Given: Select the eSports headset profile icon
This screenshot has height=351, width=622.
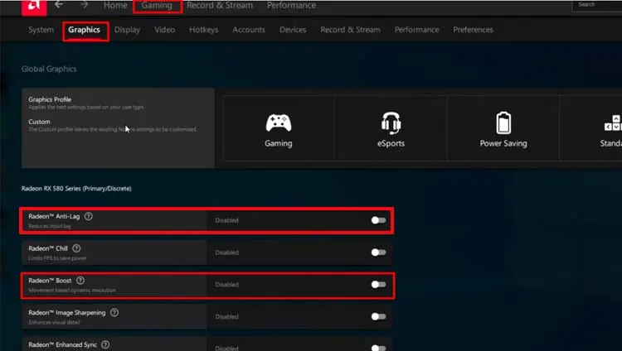Looking at the screenshot, I should tap(391, 123).
